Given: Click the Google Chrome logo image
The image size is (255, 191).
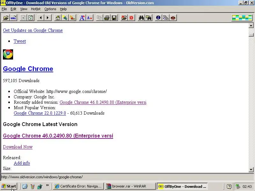Looking at the screenshot, I should pos(8,54).
